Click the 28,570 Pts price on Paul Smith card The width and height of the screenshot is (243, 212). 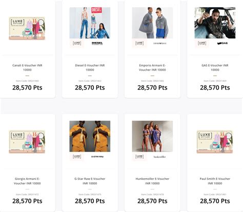(x=215, y=201)
